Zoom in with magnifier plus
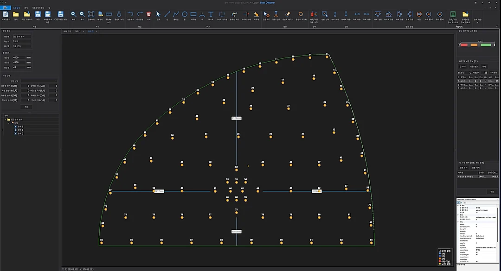501x271 pixels. point(73,14)
